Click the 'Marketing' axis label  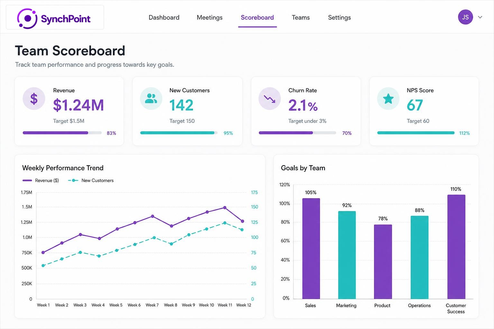pos(346,306)
